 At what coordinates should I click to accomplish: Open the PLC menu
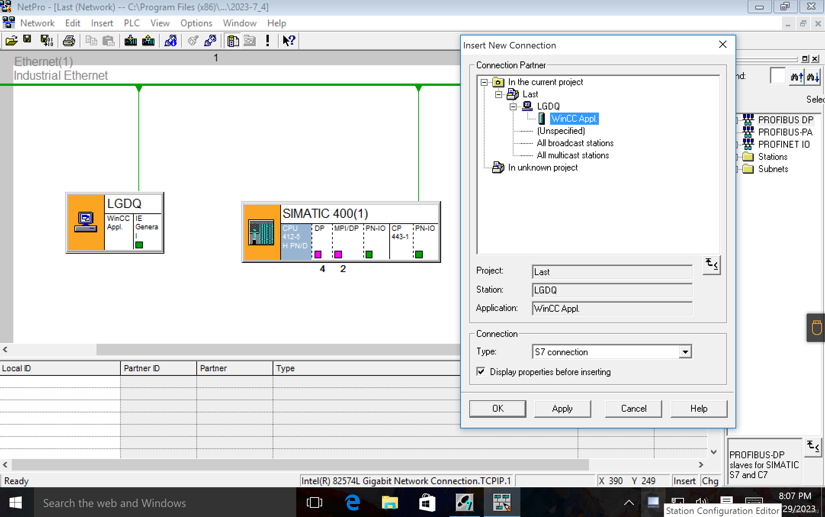click(132, 23)
